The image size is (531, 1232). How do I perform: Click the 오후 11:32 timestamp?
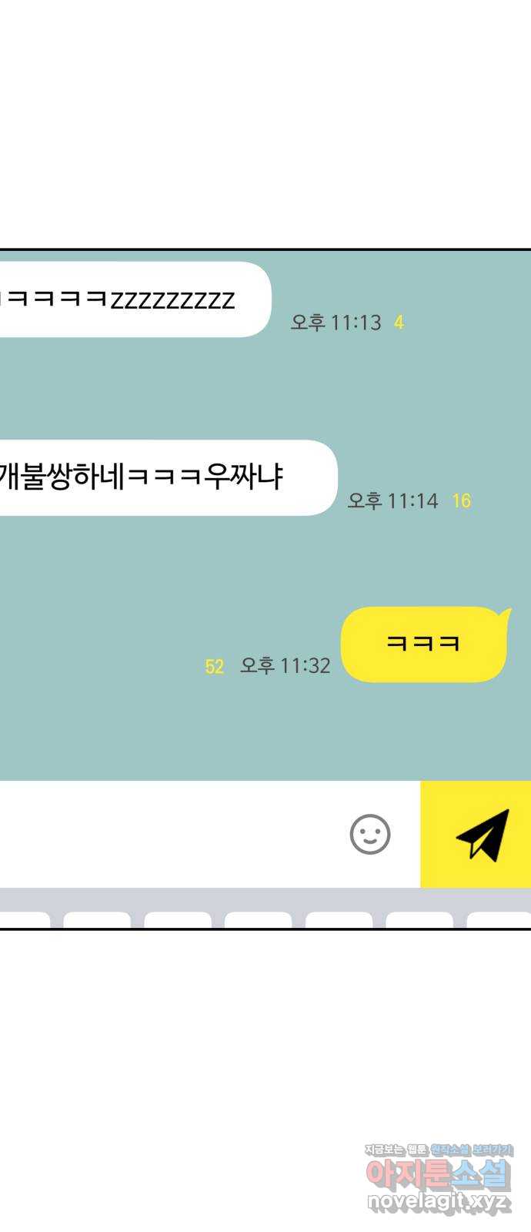coord(286,665)
